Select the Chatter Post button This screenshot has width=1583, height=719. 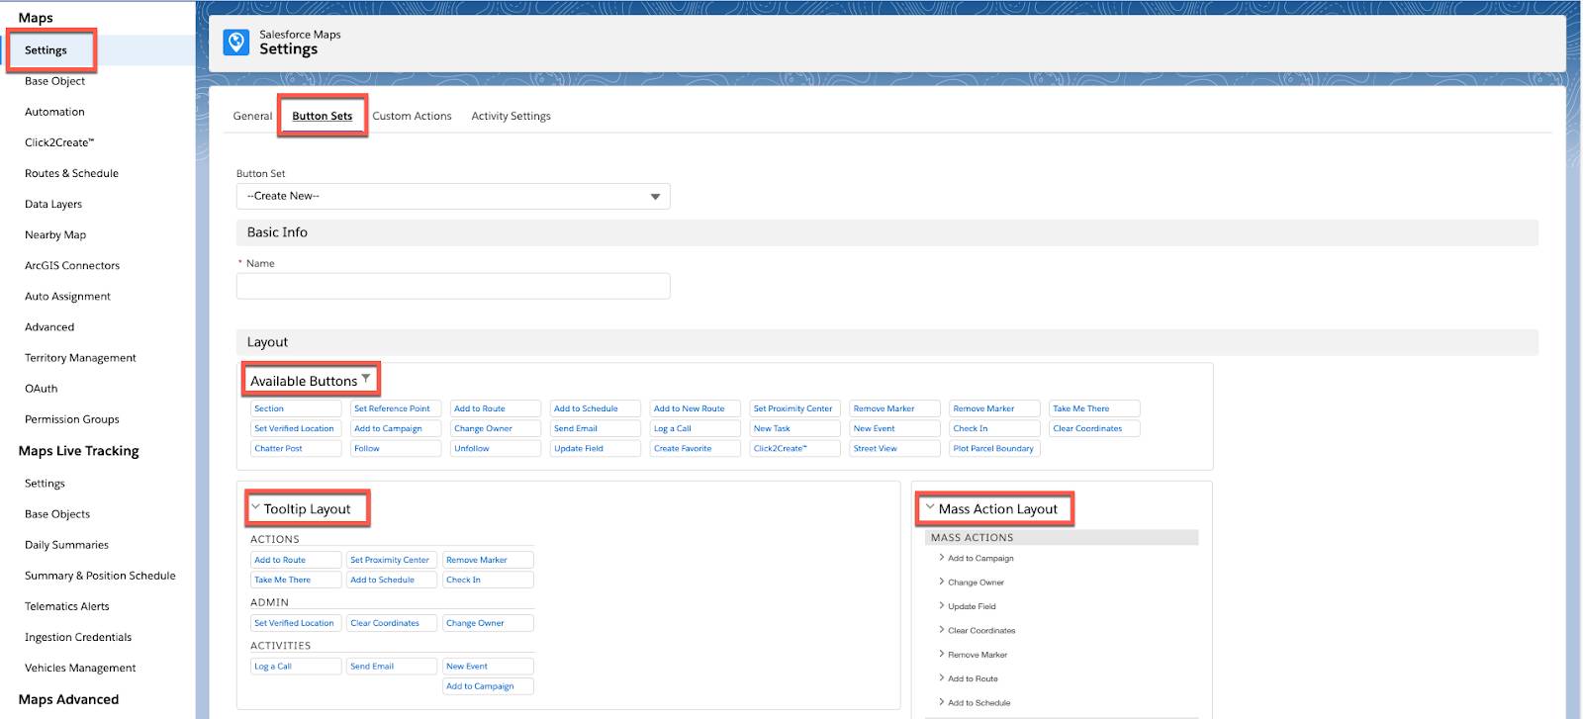pos(296,448)
